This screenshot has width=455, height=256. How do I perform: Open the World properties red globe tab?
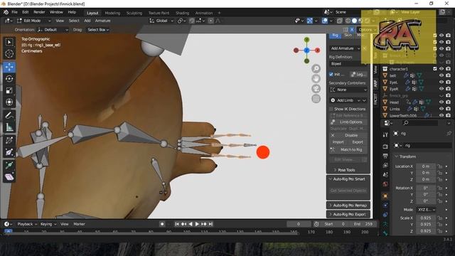tap(385, 184)
